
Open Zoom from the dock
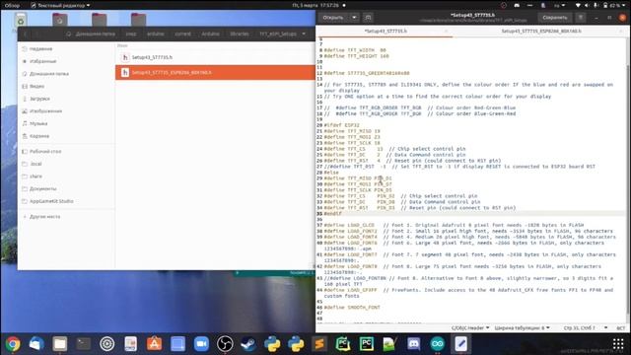201,344
